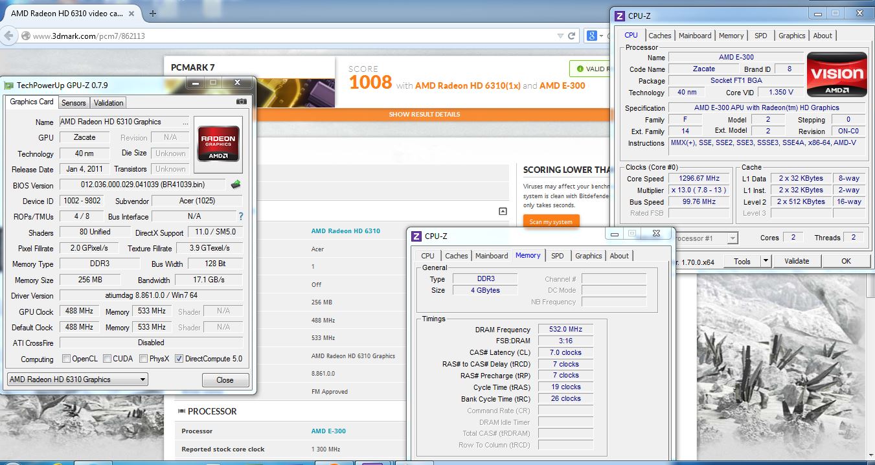The width and height of the screenshot is (875, 465).
Task: Reload the 3dmark page
Action: click(x=572, y=36)
